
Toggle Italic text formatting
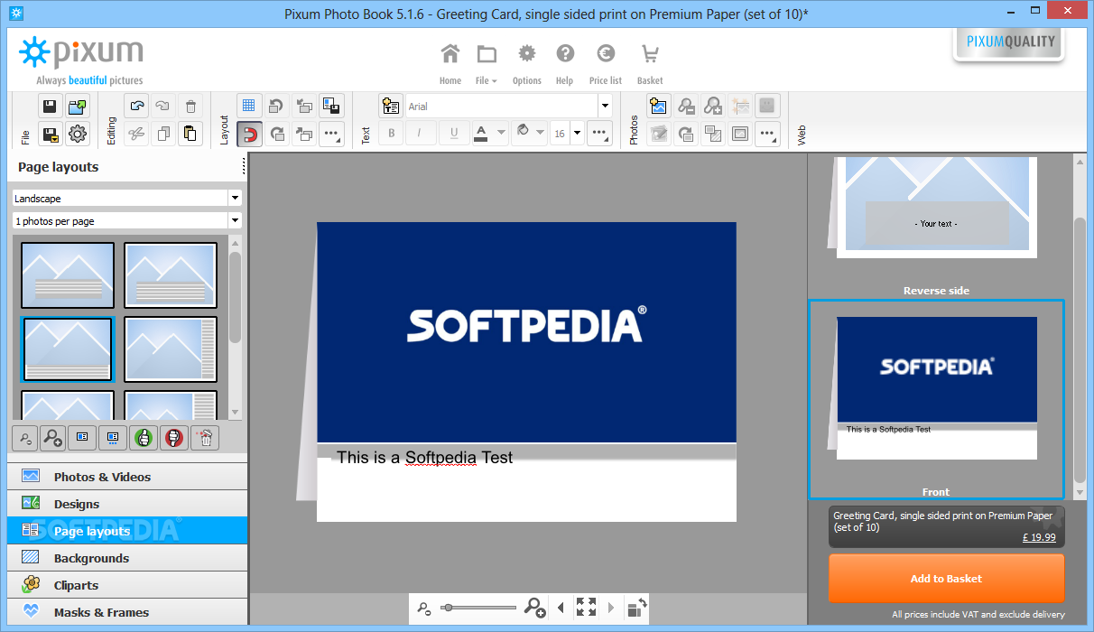coord(420,134)
